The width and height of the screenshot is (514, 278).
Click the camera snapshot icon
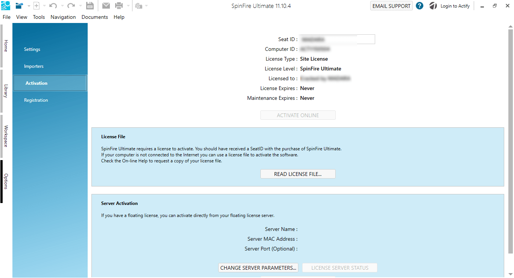click(139, 6)
